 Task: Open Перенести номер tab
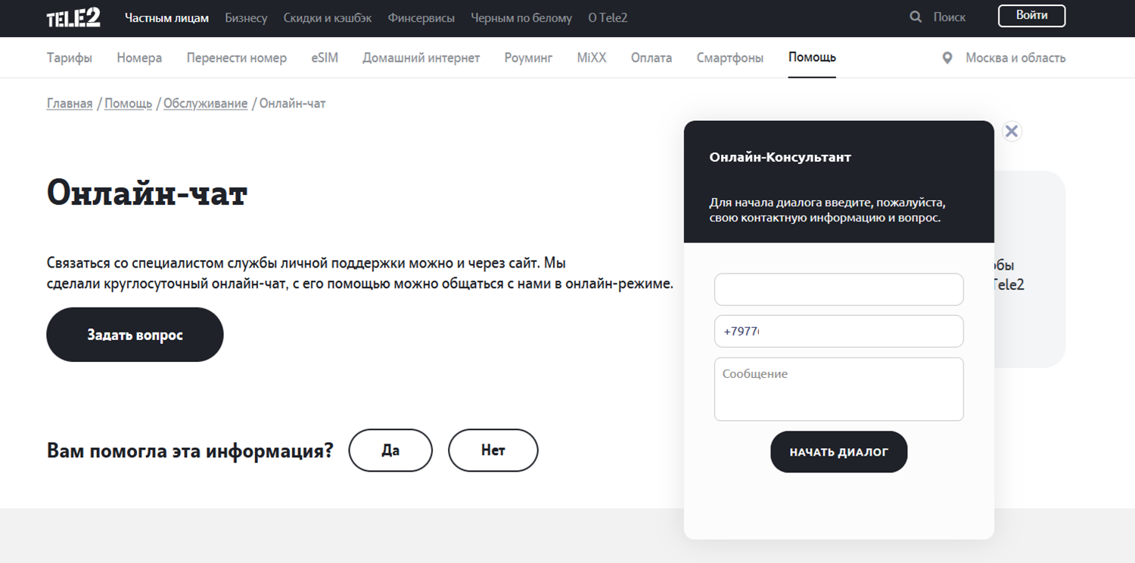point(237,57)
